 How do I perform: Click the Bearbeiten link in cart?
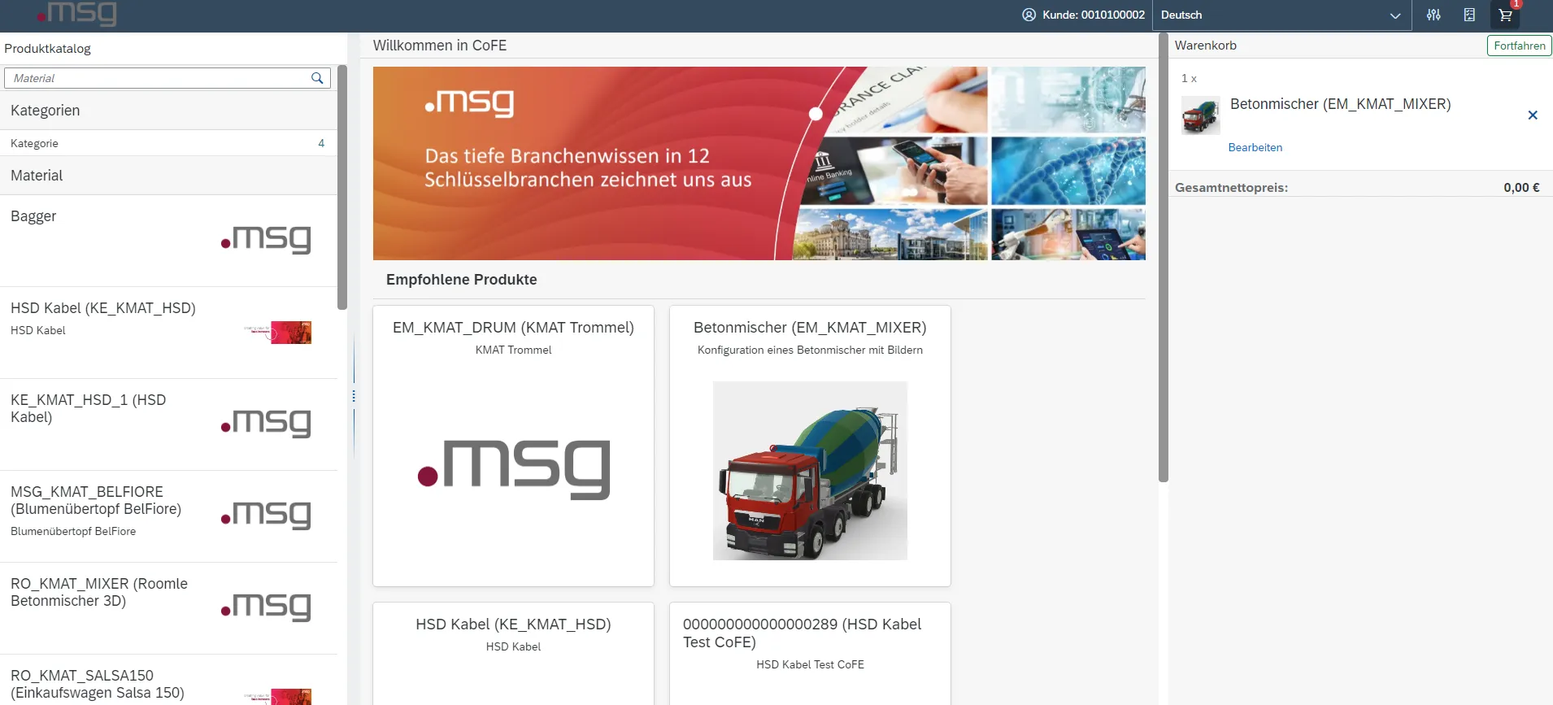(x=1255, y=147)
